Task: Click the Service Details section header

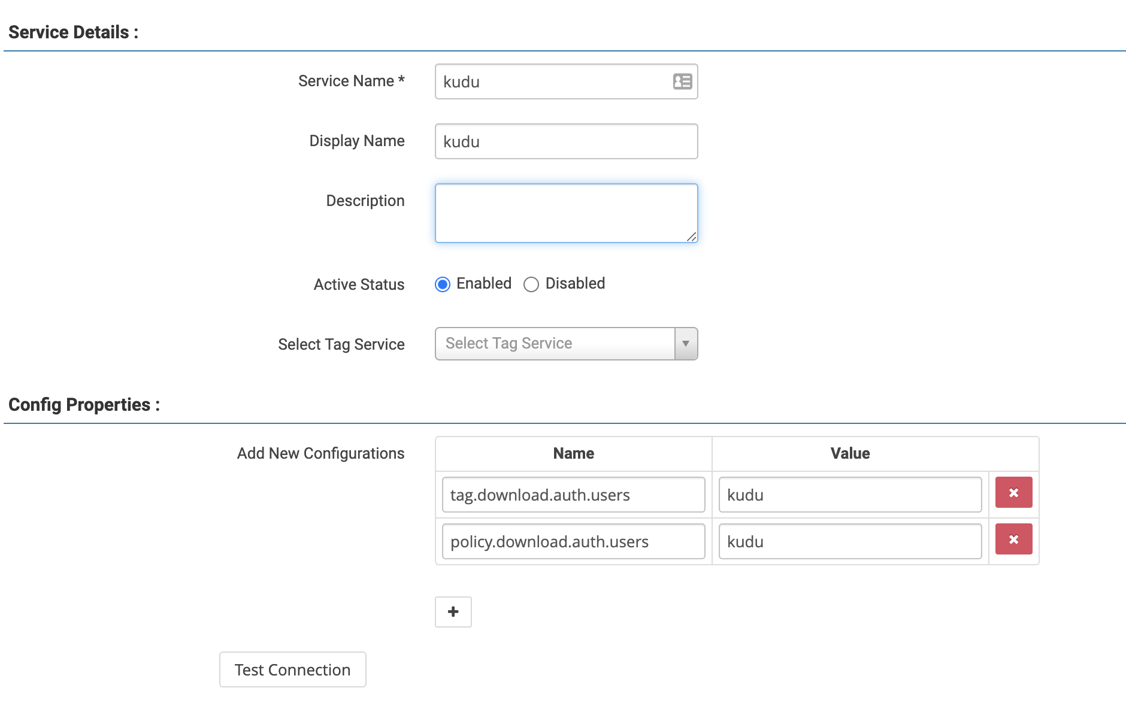Action: click(72, 32)
